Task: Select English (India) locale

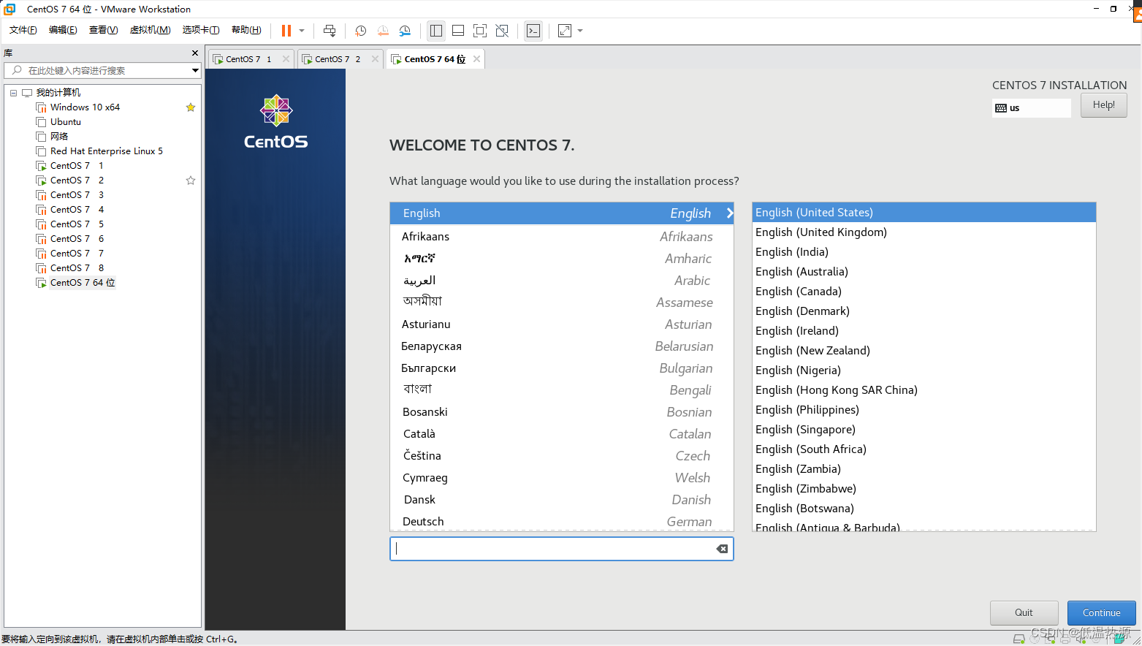Action: [792, 251]
